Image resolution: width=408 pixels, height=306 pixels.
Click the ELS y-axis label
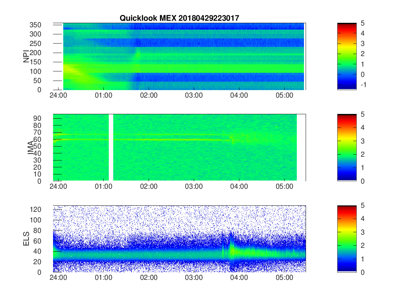tap(27, 239)
